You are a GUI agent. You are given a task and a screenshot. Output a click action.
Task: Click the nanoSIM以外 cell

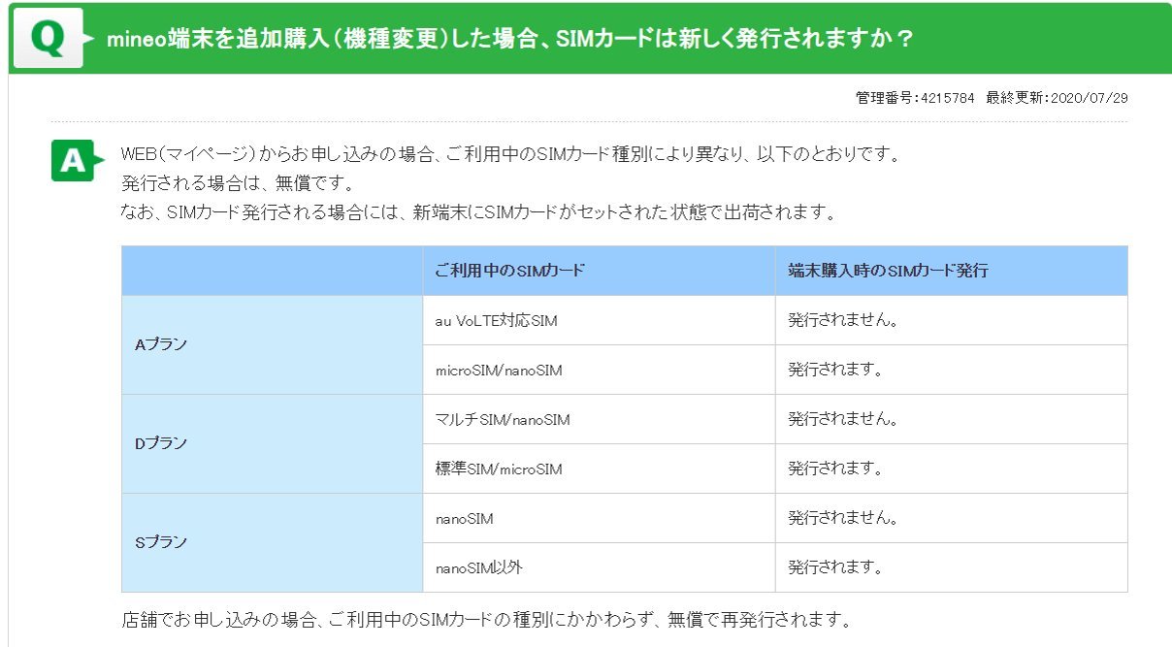(x=599, y=567)
